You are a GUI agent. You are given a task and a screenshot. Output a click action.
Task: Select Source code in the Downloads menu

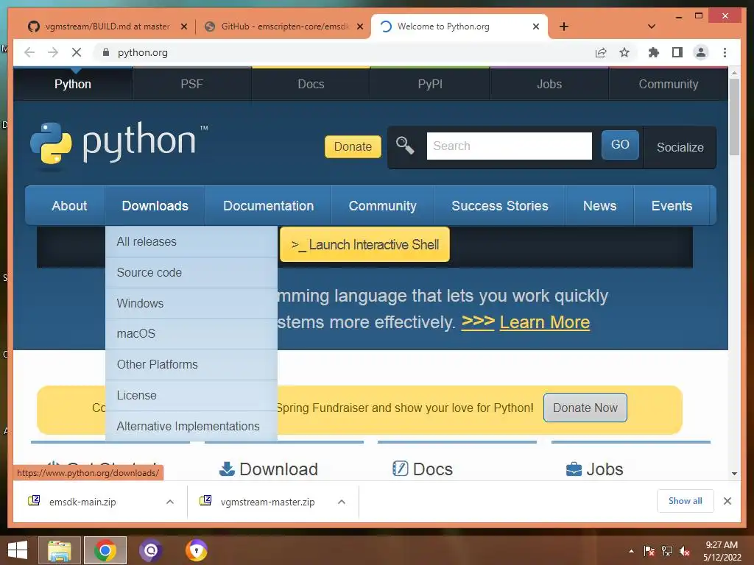tap(191, 272)
